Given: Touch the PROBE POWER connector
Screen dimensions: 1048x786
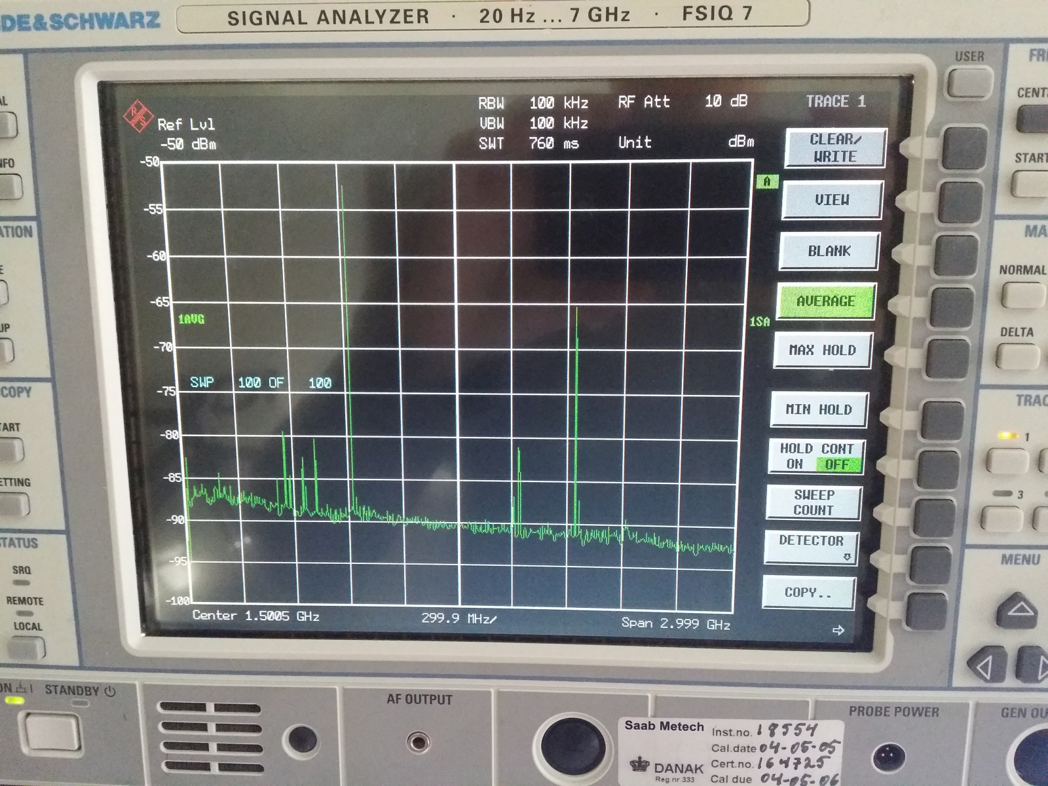Looking at the screenshot, I should (889, 757).
